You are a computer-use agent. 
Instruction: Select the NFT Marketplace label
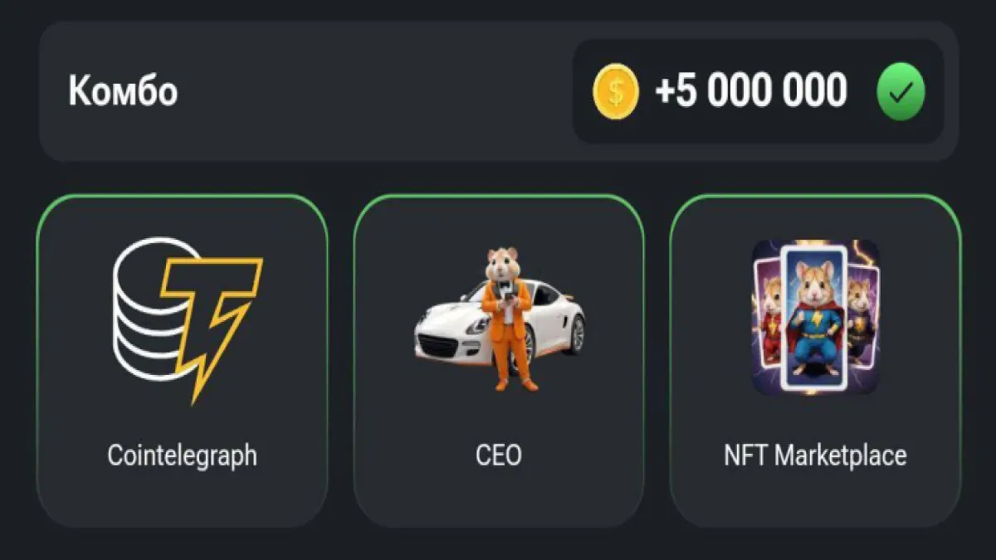tap(815, 455)
